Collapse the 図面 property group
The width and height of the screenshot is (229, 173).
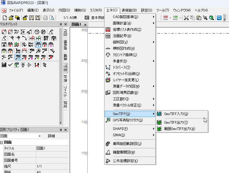point(1,143)
